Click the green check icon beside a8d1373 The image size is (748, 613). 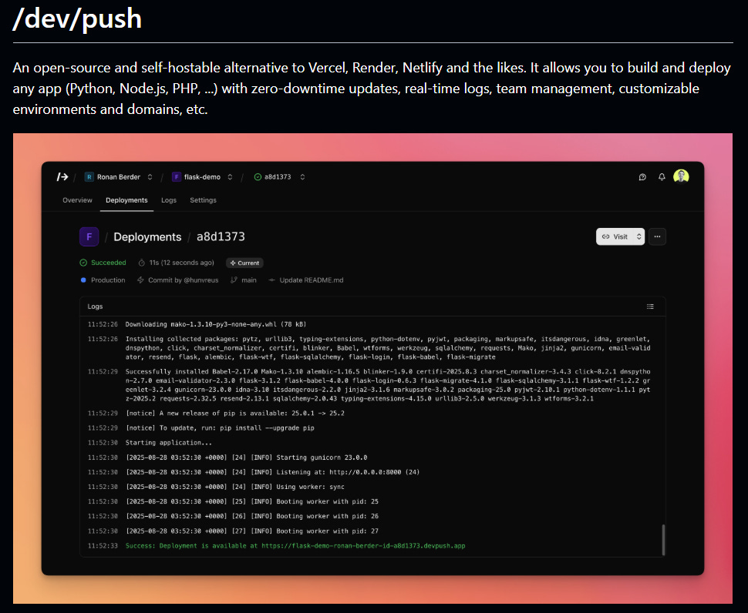click(258, 176)
